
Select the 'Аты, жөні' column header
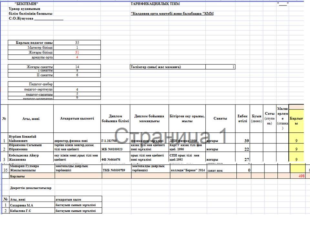(31, 118)
